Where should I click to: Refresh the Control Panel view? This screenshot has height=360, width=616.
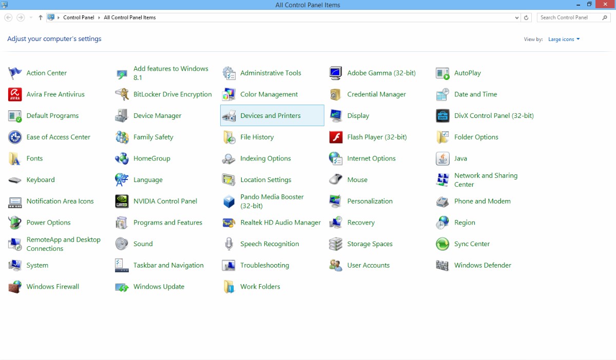coord(526,17)
